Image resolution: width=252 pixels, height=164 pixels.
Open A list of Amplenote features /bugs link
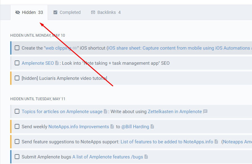[108, 157]
